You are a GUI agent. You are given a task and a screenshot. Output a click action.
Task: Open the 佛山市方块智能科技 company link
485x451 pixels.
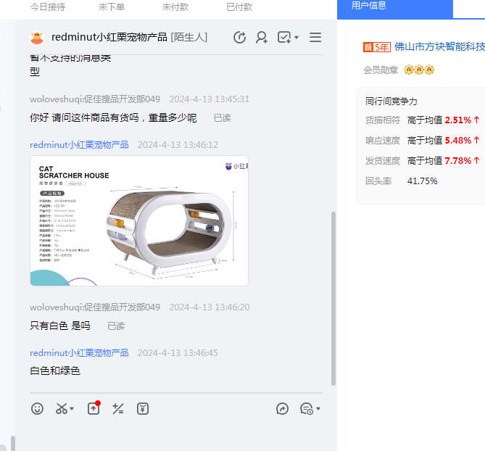[x=439, y=47]
